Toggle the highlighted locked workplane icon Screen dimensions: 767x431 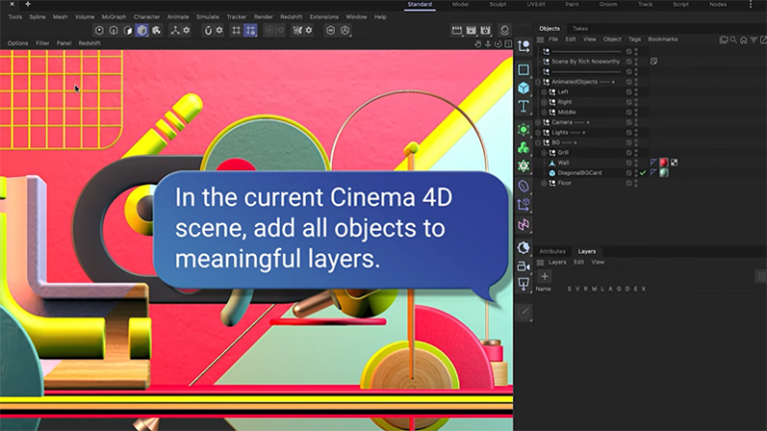coord(250,30)
